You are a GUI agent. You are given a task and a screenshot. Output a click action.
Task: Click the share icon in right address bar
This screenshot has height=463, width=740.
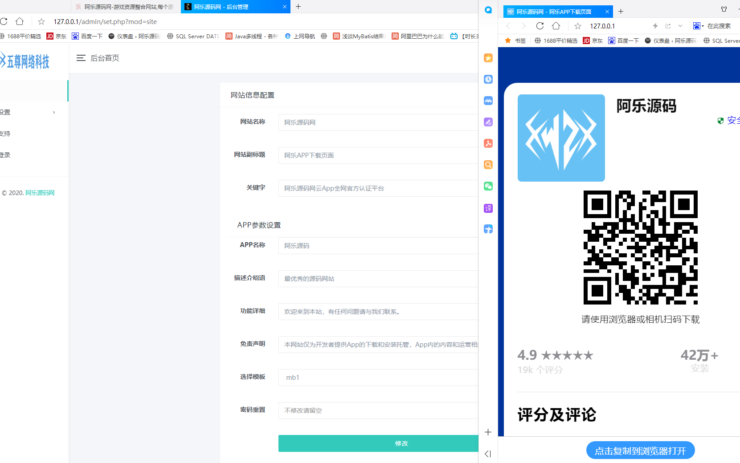[668, 26]
